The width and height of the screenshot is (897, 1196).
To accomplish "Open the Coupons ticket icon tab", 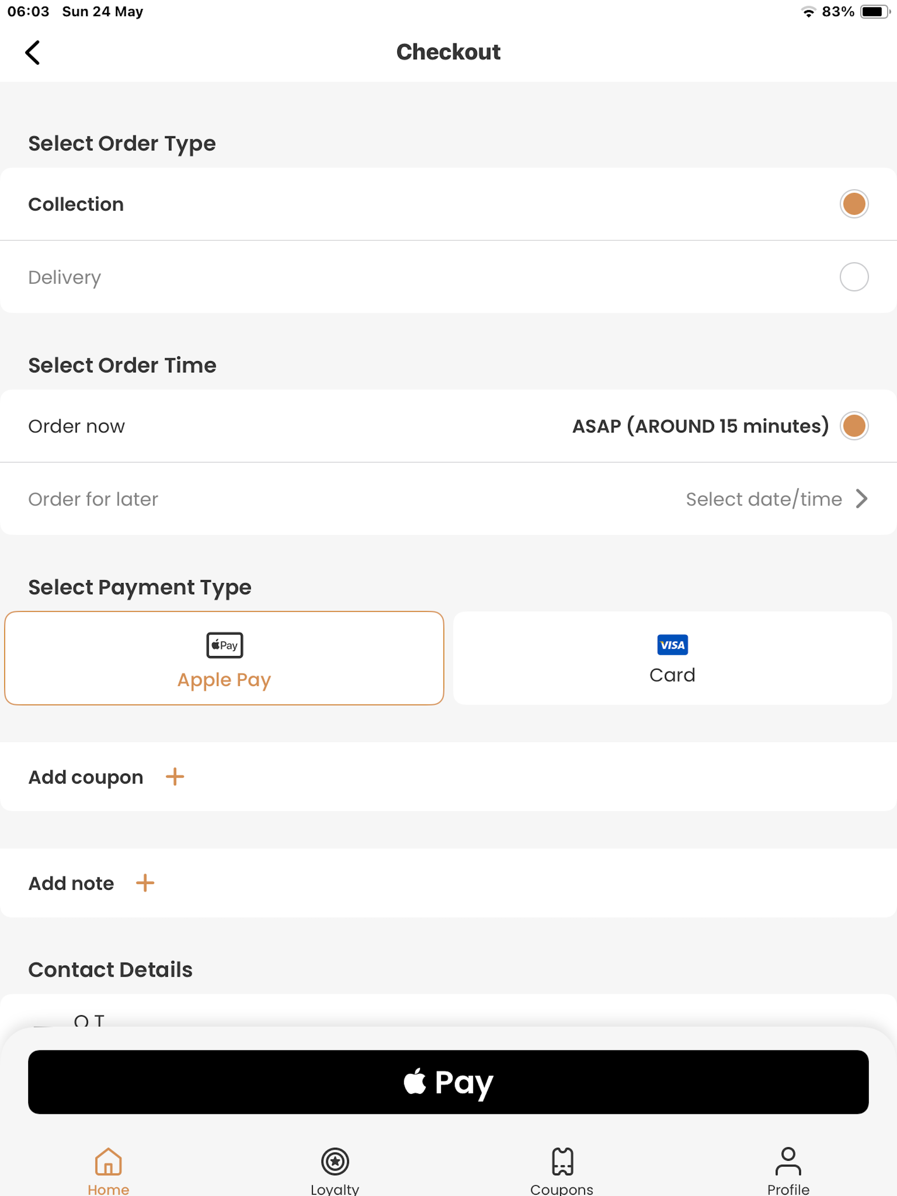I will pyautogui.click(x=562, y=1161).
